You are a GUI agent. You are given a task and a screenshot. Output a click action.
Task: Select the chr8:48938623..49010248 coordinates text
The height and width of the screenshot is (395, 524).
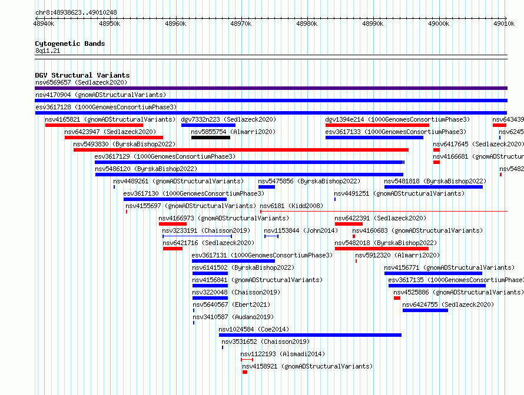(76, 12)
